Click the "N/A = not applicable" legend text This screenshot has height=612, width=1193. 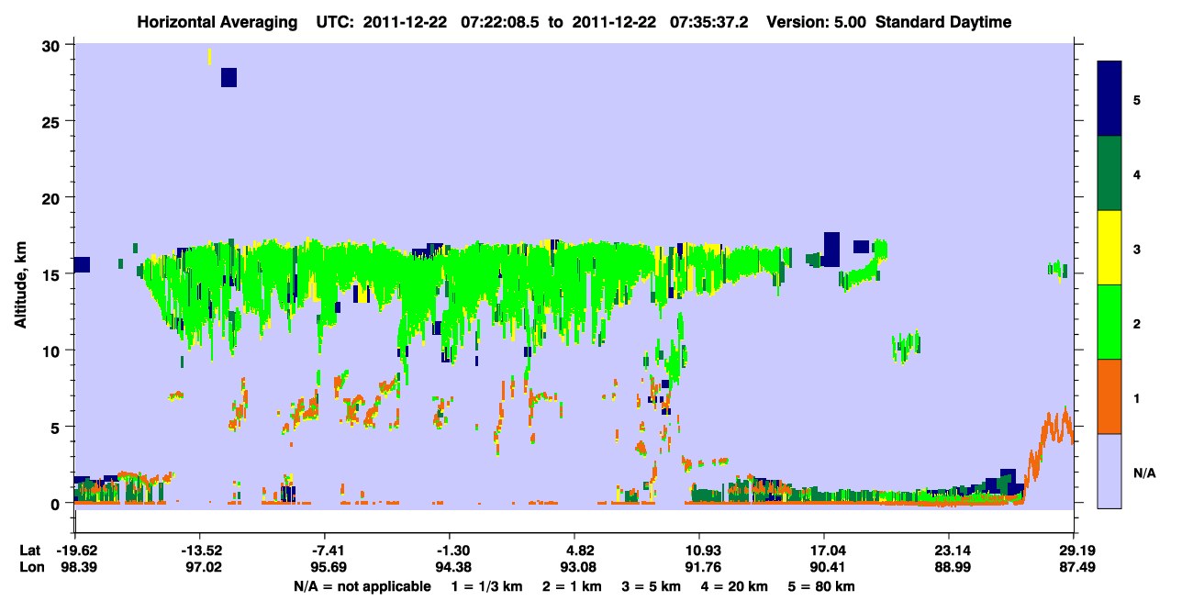point(362,586)
